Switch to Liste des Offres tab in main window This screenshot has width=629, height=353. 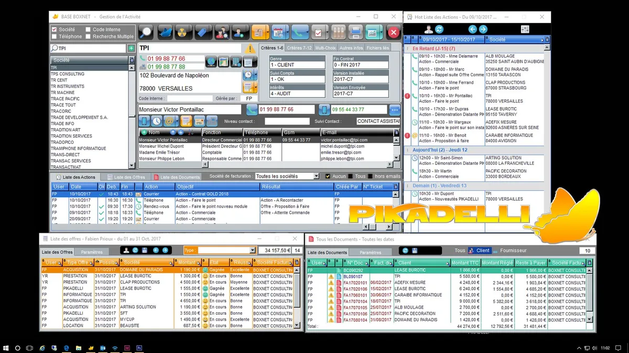(126, 177)
